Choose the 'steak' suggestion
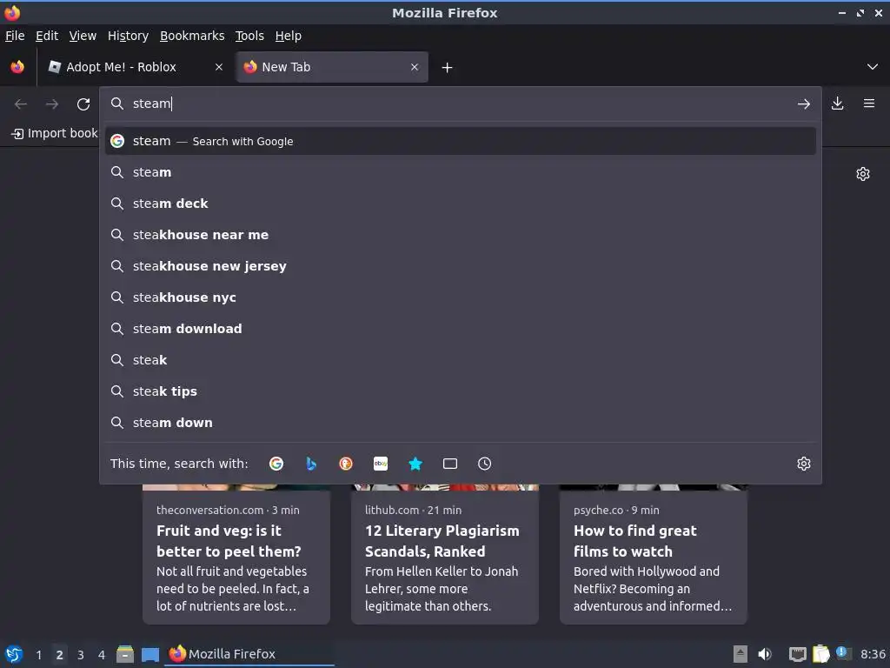This screenshot has width=890, height=668. coord(461,359)
